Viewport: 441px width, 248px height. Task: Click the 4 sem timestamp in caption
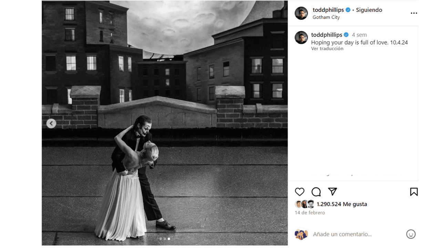point(359,35)
